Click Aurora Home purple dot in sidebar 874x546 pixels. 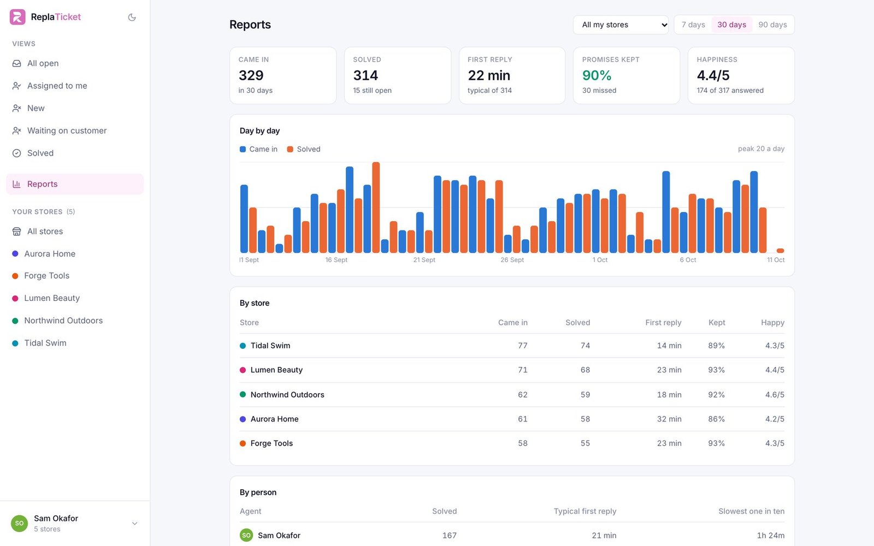tap(15, 254)
